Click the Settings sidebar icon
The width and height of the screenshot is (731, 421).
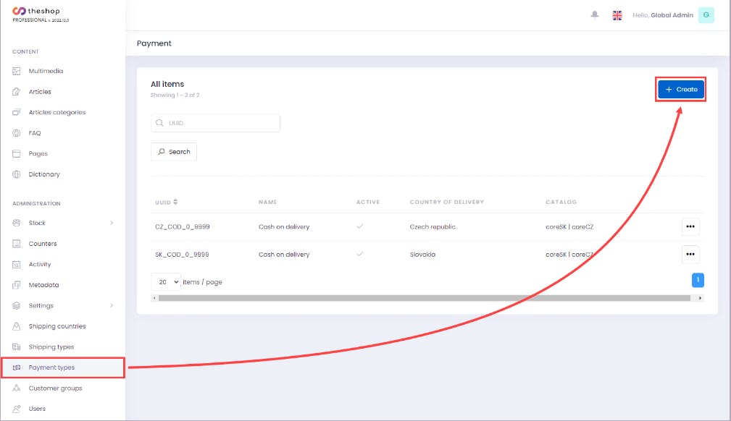point(17,305)
